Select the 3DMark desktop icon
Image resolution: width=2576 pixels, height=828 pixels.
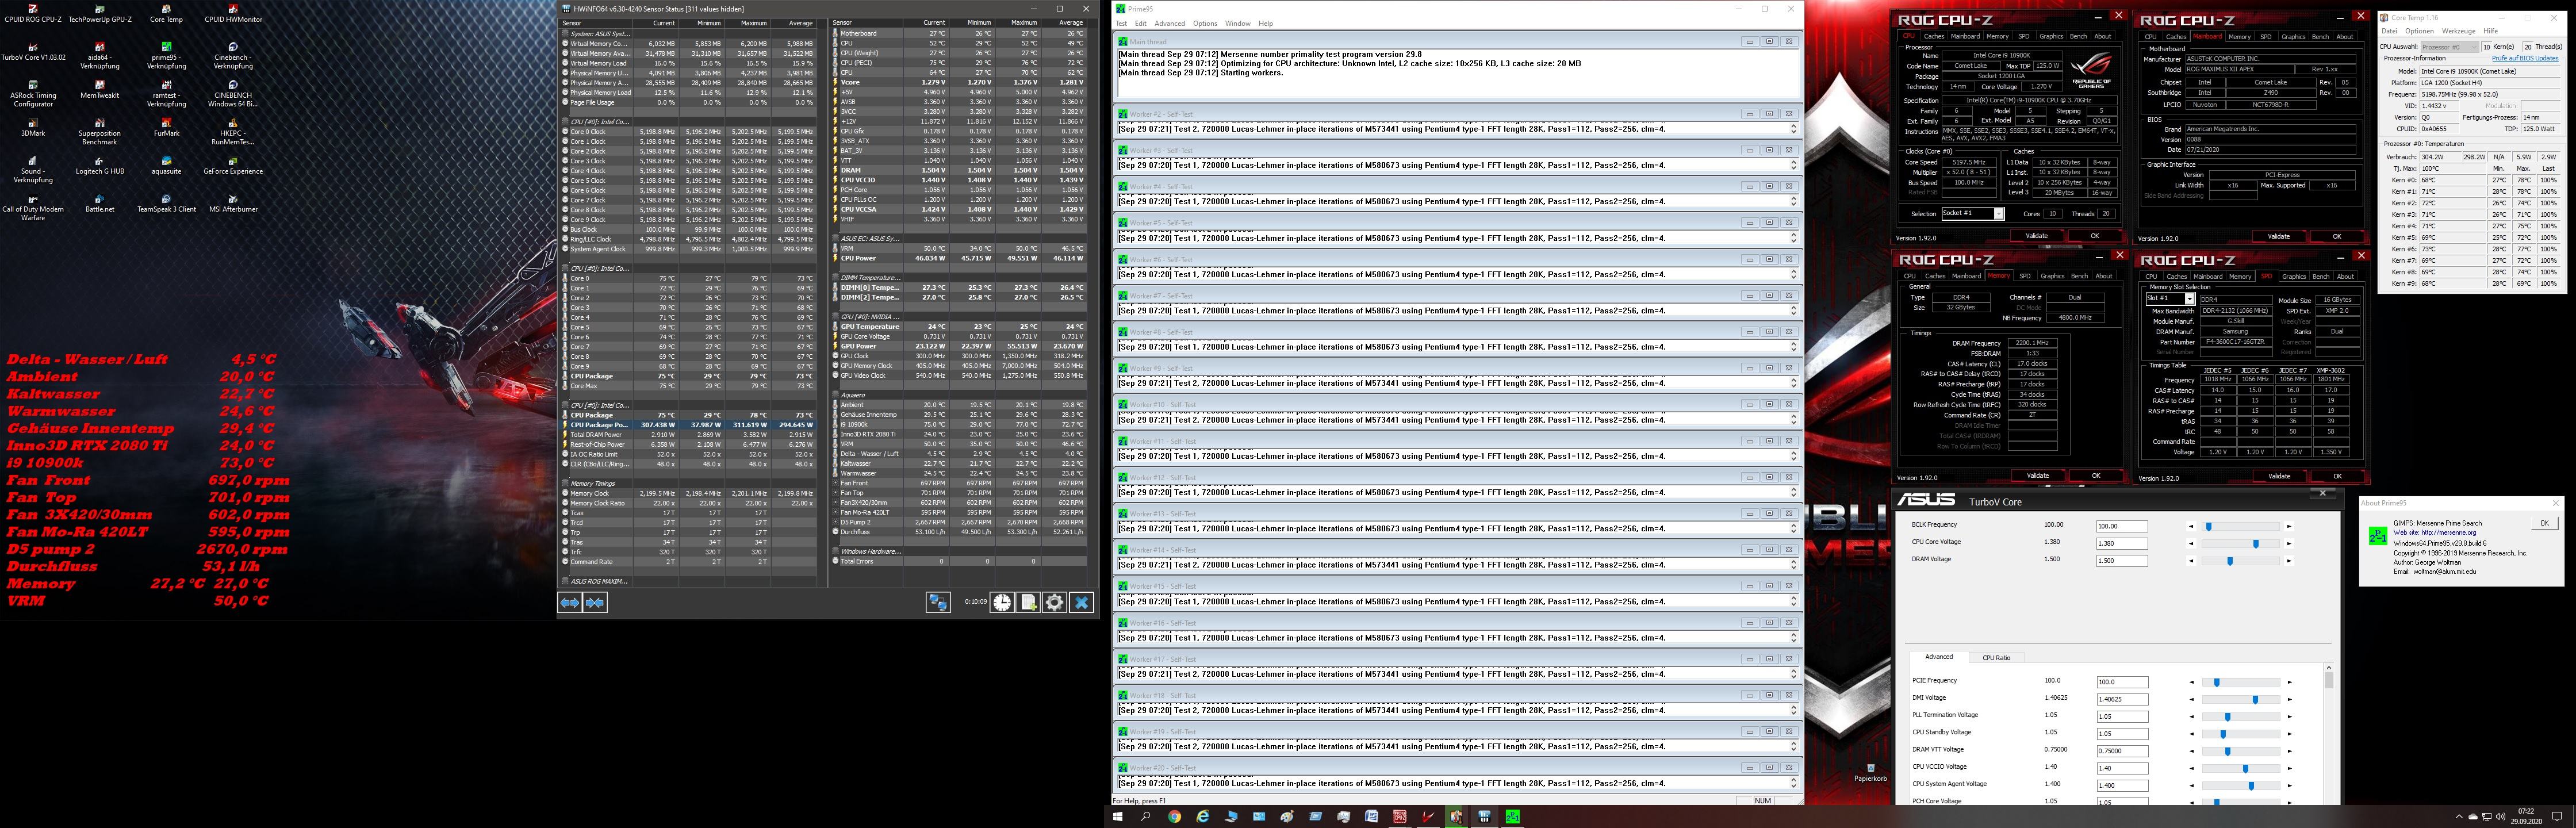(33, 127)
